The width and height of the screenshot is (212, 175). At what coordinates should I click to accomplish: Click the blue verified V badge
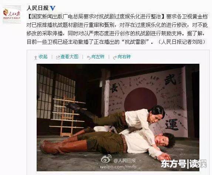pyautogui.click(x=53, y=8)
